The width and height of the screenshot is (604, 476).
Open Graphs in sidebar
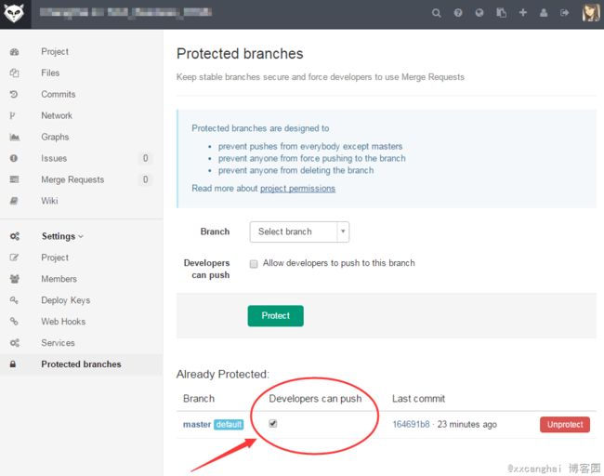click(55, 137)
